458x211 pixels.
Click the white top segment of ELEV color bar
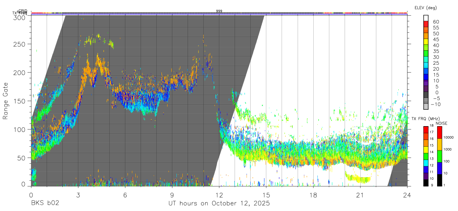426,18
